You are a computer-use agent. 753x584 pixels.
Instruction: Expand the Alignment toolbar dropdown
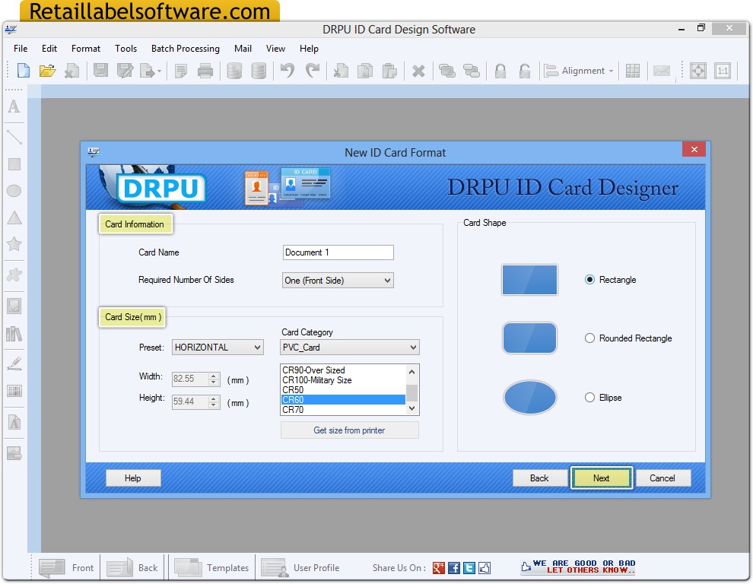click(x=611, y=71)
